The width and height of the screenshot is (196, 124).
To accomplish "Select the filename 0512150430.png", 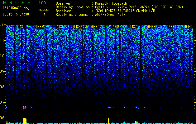I will pos(16,8).
